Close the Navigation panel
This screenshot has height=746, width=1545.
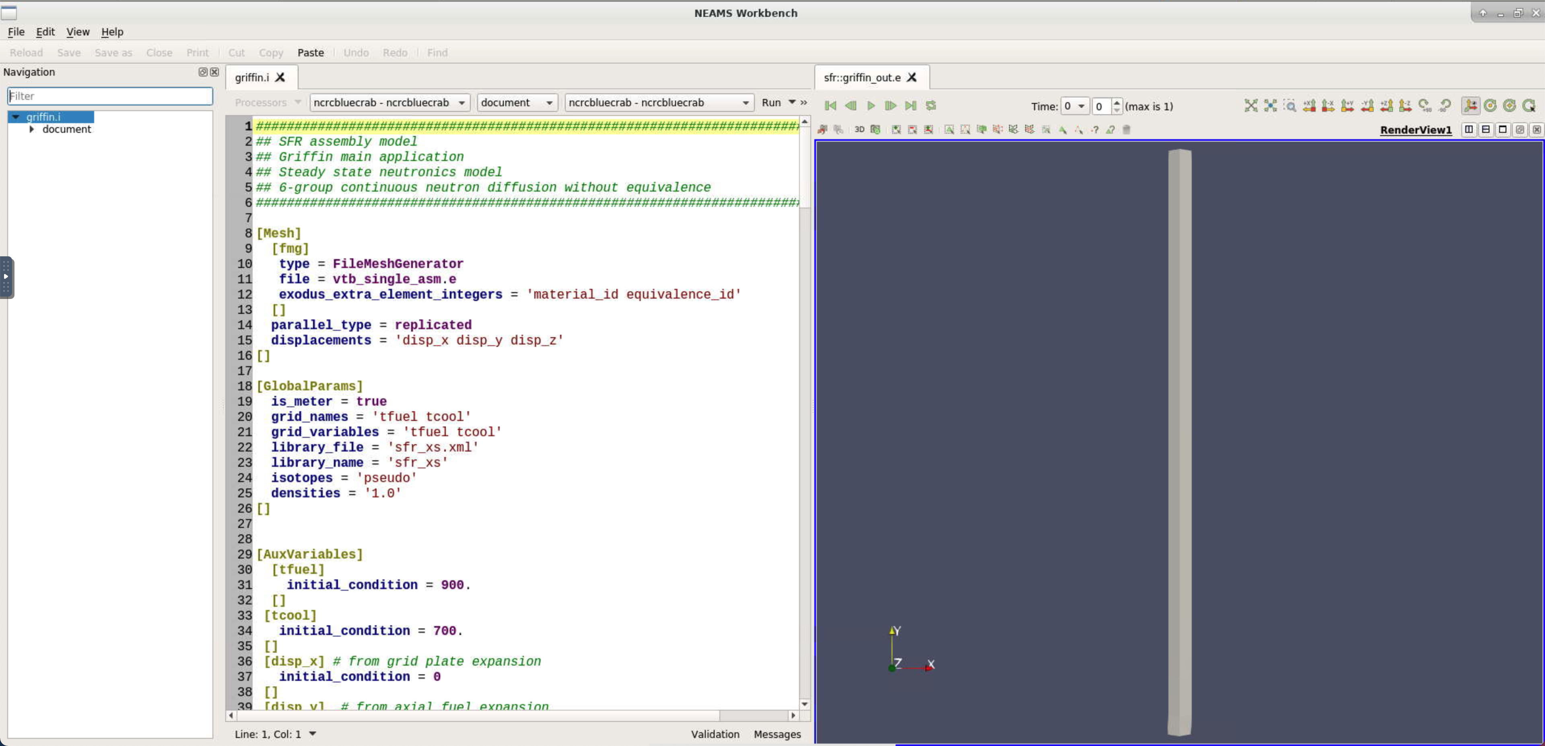(214, 72)
